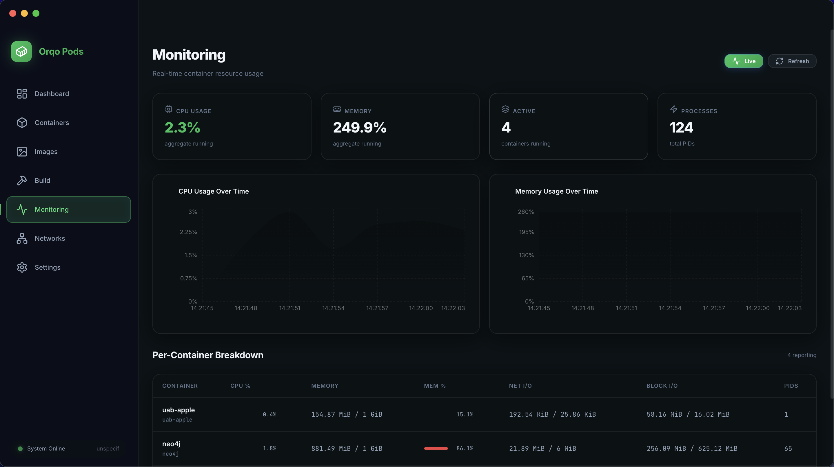
Task: Sort table by the CPU % column header
Action: pos(240,386)
